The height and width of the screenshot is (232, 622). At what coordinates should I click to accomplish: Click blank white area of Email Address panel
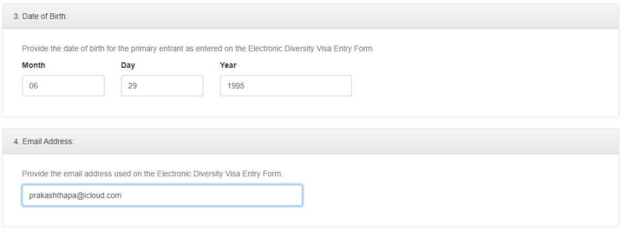[x=456, y=194]
